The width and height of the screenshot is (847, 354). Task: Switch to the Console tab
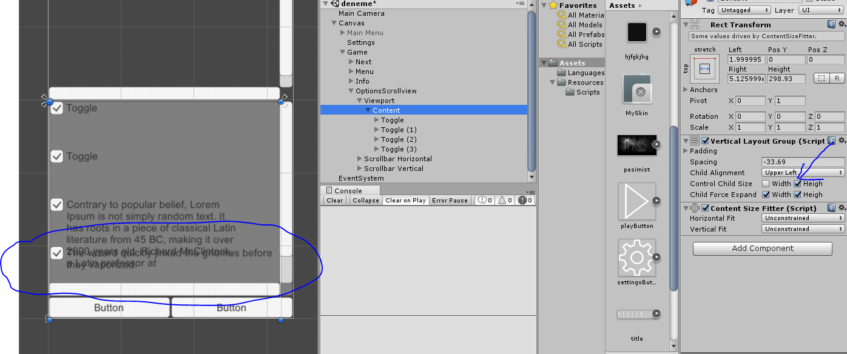[x=348, y=190]
